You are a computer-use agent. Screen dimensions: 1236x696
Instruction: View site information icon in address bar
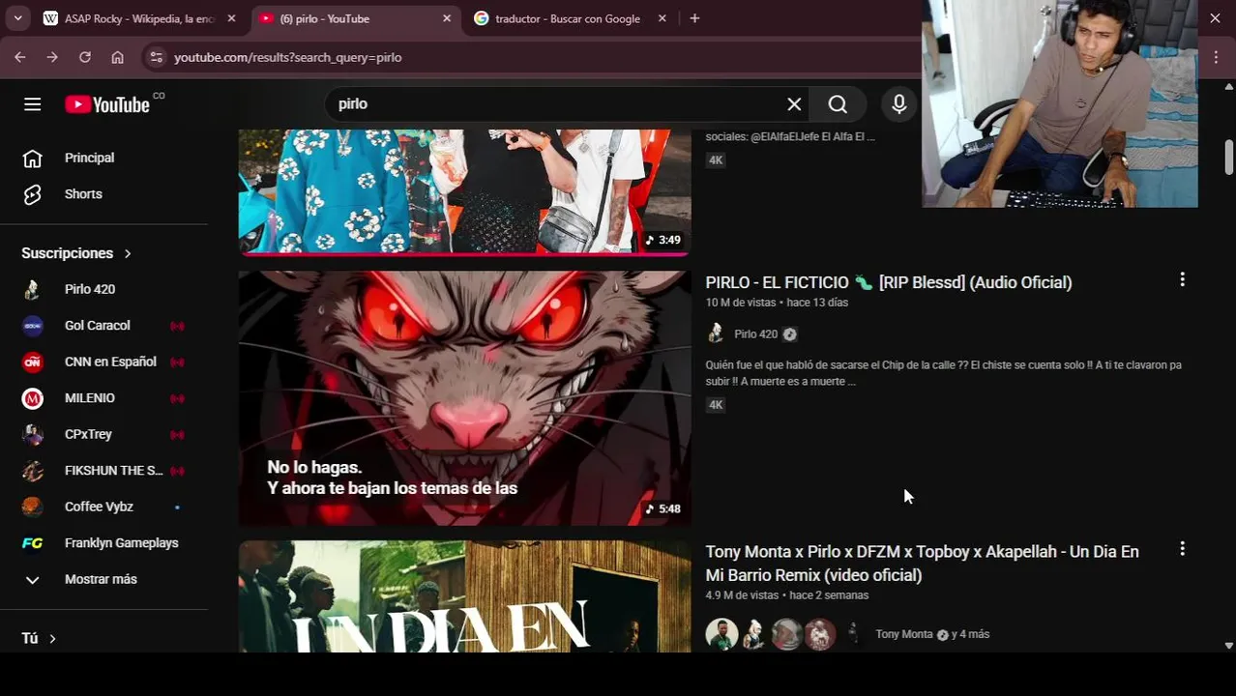[x=157, y=57]
